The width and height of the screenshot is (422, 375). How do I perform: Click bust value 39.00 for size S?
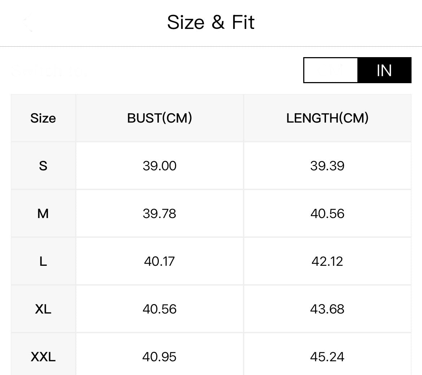(x=160, y=166)
